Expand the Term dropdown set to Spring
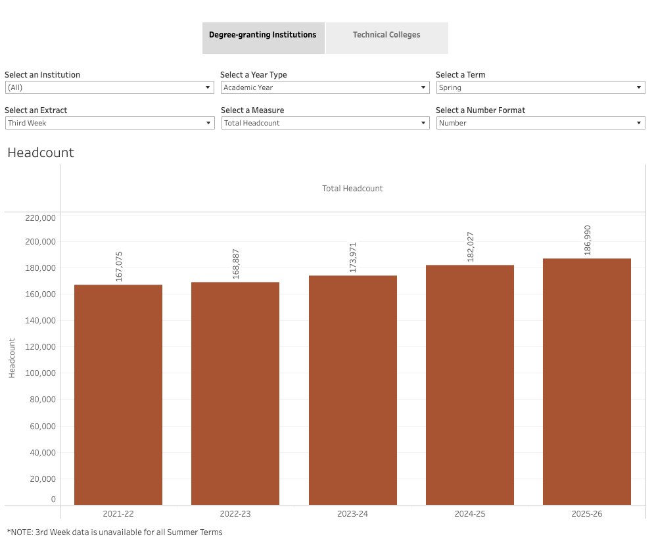 click(540, 87)
